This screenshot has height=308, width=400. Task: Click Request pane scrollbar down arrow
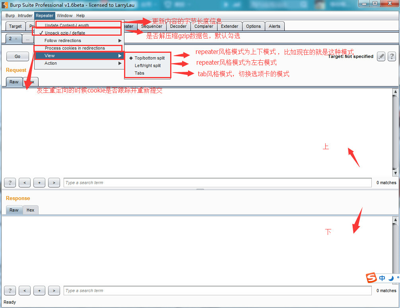pyautogui.click(x=395, y=173)
